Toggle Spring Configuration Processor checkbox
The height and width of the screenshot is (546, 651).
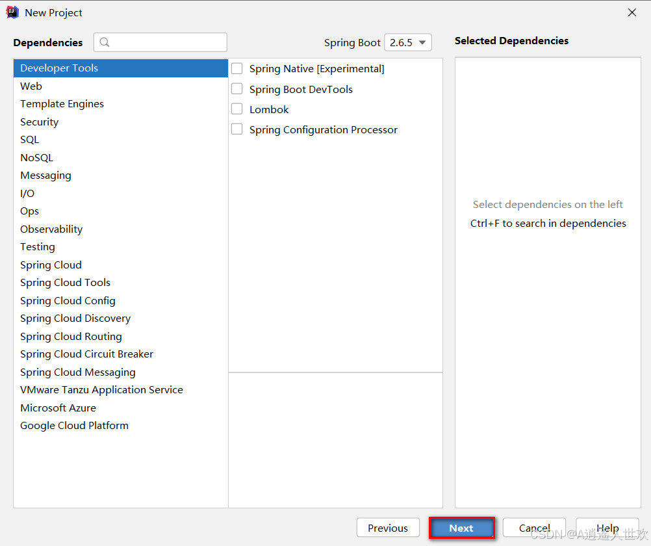point(236,129)
